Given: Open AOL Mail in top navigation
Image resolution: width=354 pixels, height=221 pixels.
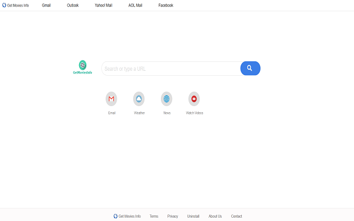Looking at the screenshot, I should pyautogui.click(x=135, y=5).
